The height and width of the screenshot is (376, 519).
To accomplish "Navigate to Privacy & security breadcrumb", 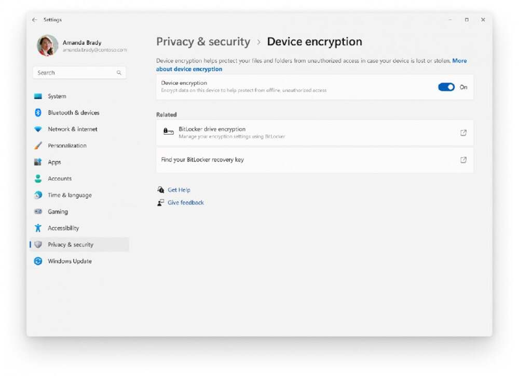I will pyautogui.click(x=203, y=41).
